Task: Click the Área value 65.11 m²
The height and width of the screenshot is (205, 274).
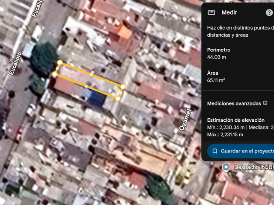Action: [x=216, y=80]
